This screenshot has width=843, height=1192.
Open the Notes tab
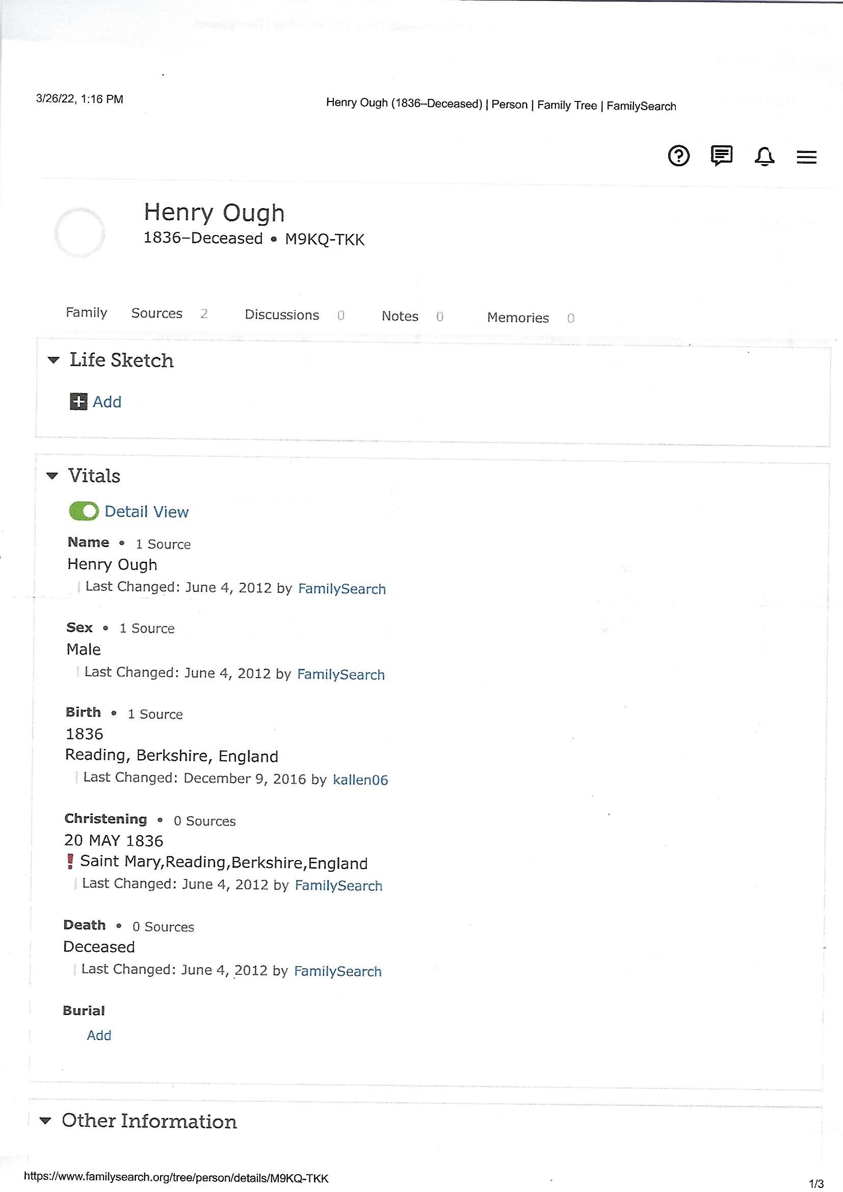point(400,316)
